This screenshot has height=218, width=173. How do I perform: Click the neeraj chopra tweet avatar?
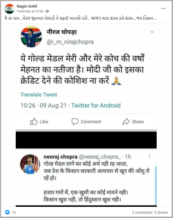coord(30,164)
